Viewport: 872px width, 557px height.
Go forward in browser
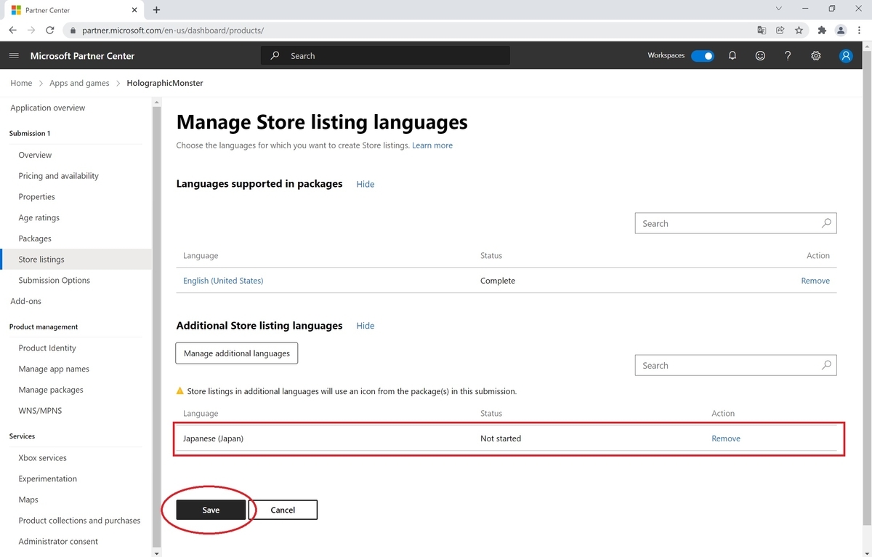[x=31, y=31]
